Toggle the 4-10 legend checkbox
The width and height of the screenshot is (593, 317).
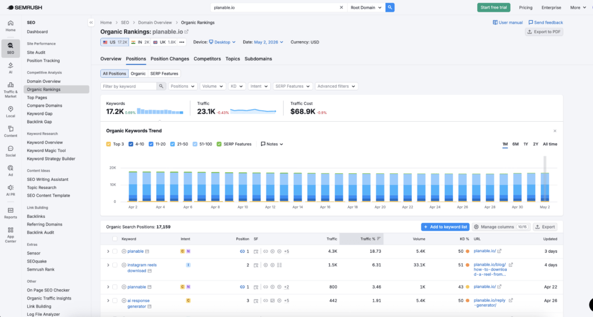(x=131, y=144)
